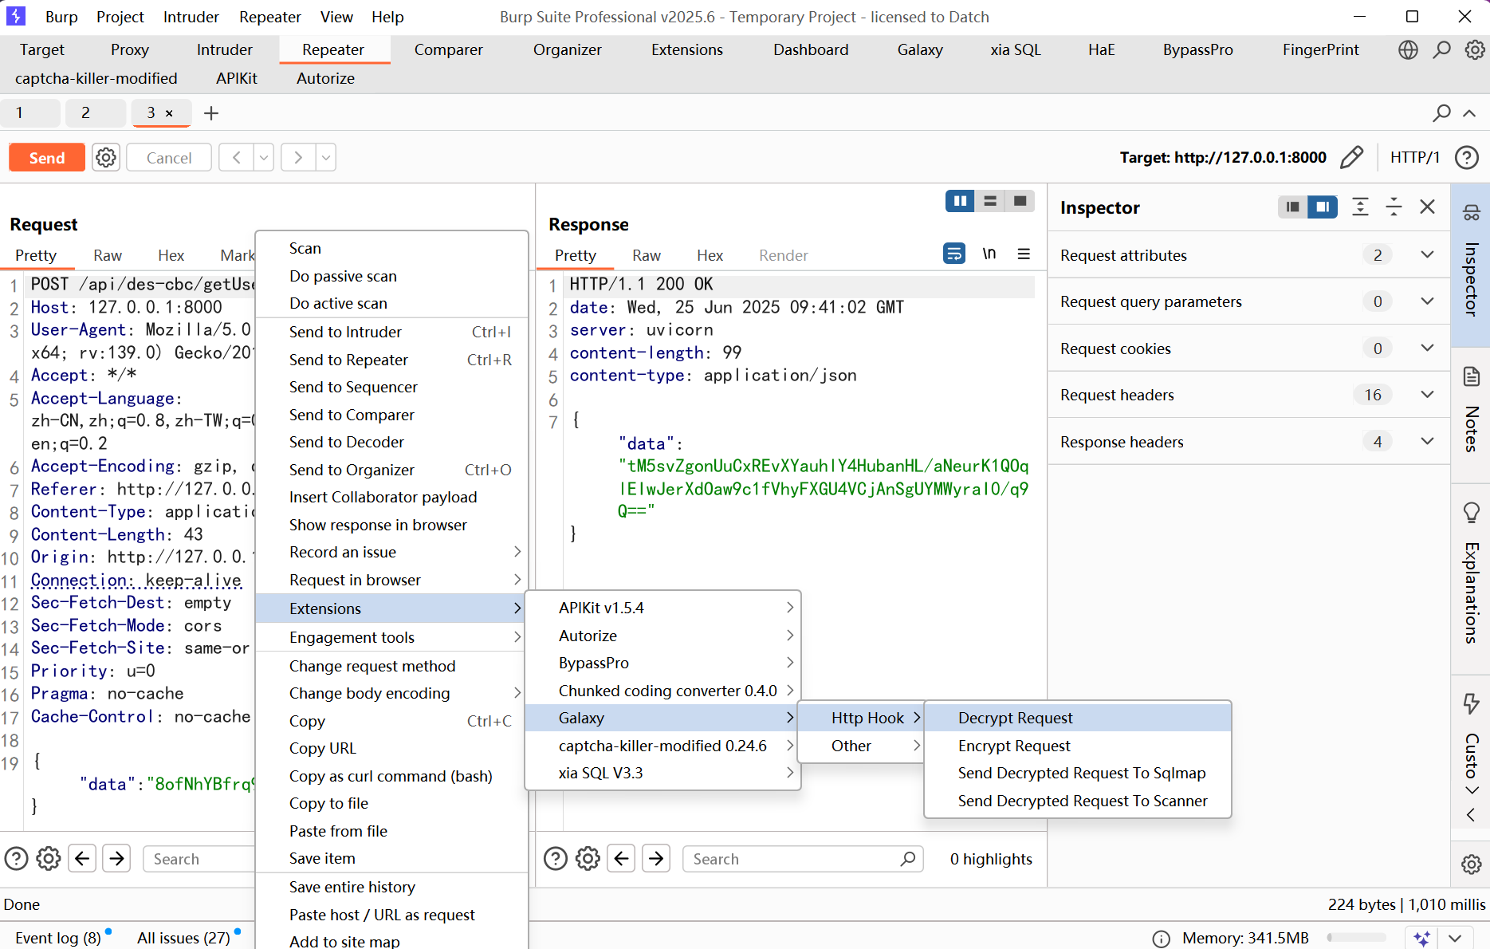The height and width of the screenshot is (949, 1490).
Task: Open All issues in status bar
Action: 183,938
